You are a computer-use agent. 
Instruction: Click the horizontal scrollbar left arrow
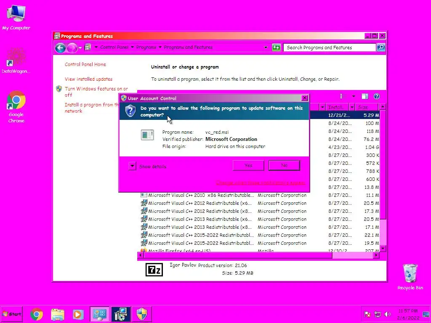[x=141, y=255]
